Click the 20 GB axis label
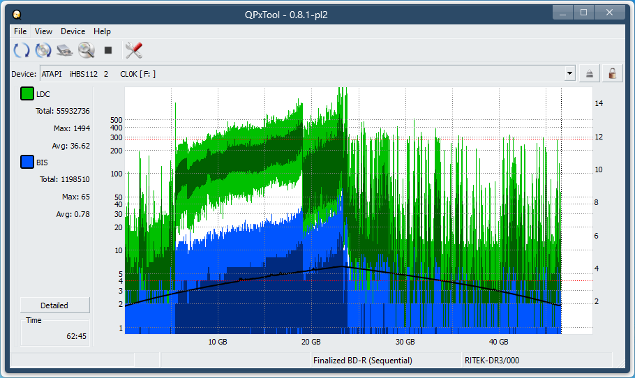Viewport: 635px width, 378px height. tap(311, 342)
